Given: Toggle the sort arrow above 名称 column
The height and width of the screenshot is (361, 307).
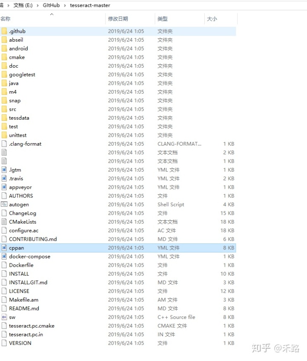Looking at the screenshot, I should tap(52, 14).
